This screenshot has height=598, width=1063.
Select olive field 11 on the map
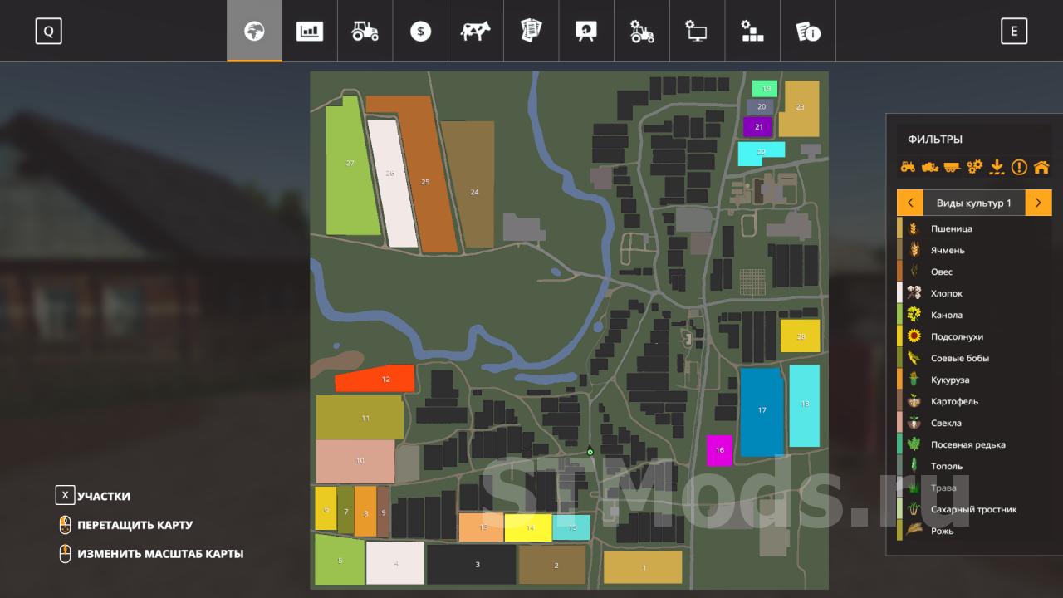coord(360,417)
